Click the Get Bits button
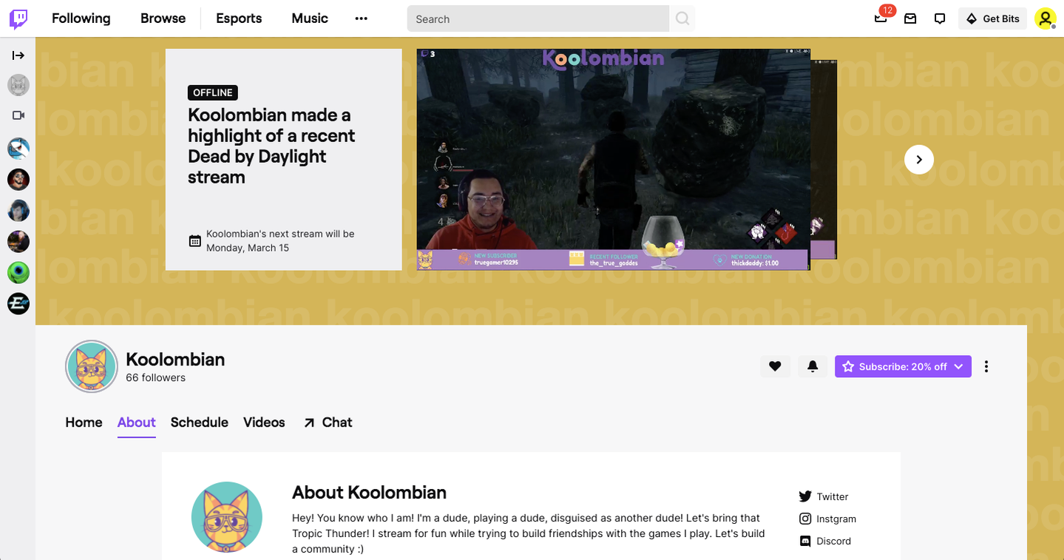 pos(992,18)
